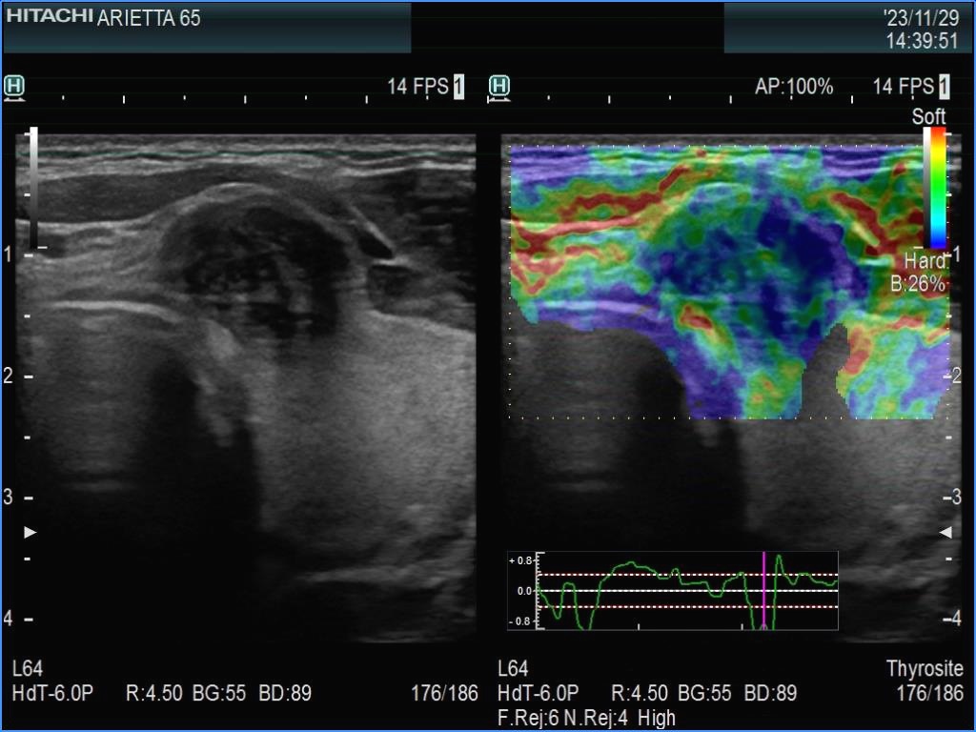The image size is (976, 732).
Task: Click the 14 FPS label next to AP:100%
Action: point(904,87)
